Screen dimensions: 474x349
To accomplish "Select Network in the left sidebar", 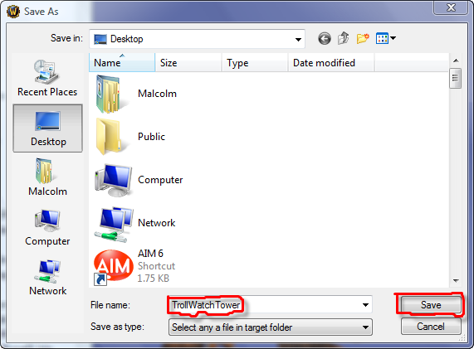I will coord(47,277).
